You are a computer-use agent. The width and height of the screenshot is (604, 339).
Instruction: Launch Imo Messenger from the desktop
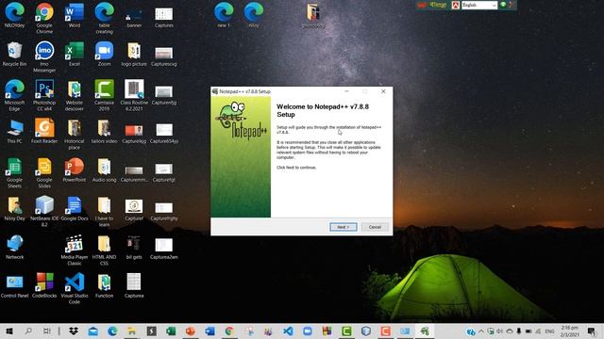coord(44,56)
